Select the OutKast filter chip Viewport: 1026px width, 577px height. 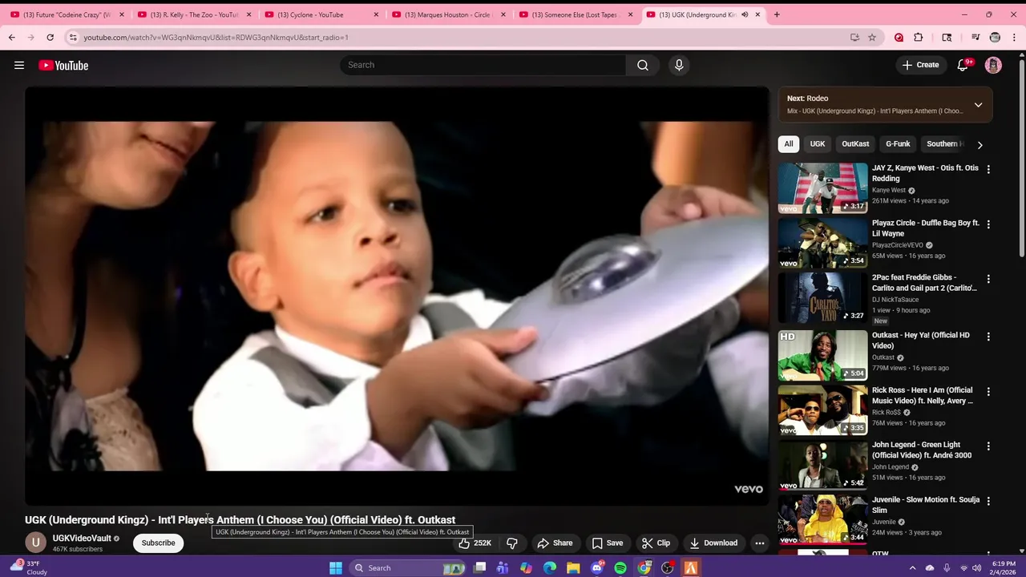point(855,144)
